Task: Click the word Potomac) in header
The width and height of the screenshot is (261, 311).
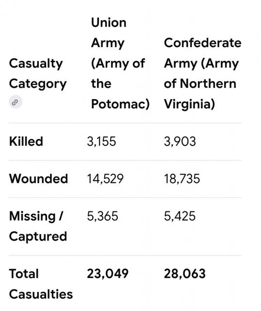Action: pyautogui.click(x=120, y=104)
